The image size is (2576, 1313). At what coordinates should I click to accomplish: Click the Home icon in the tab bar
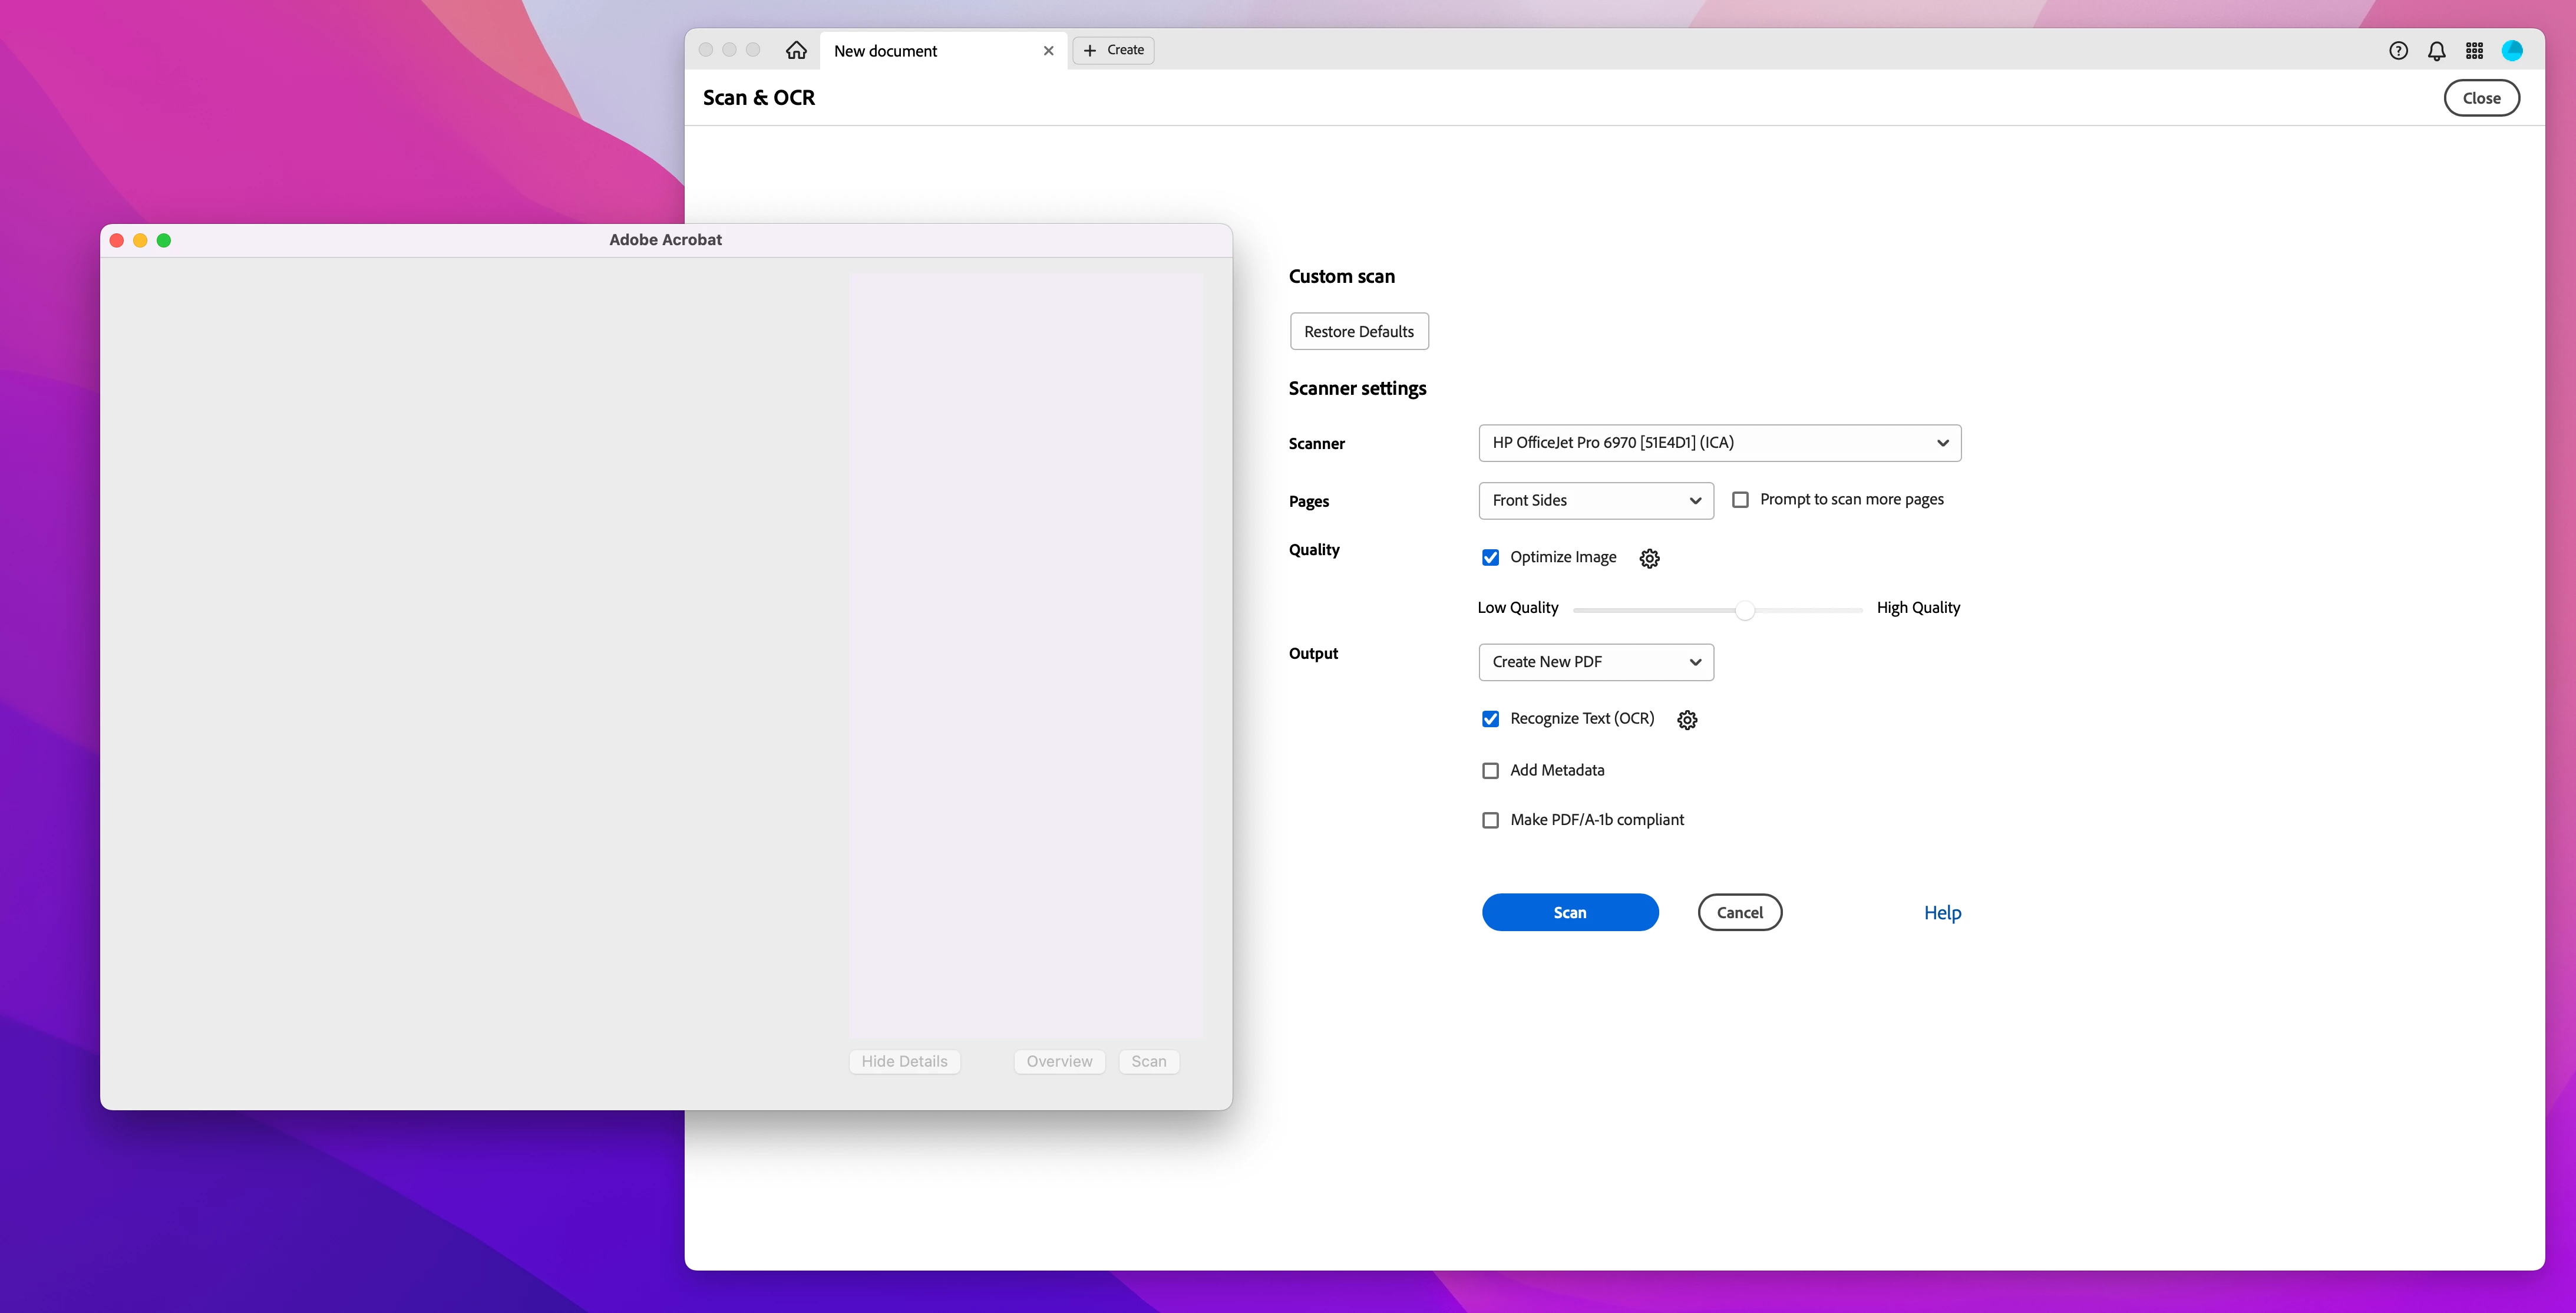[x=796, y=50]
